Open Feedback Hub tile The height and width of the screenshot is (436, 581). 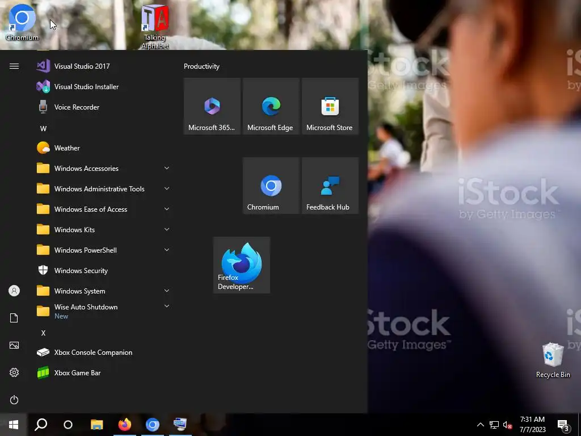(x=330, y=186)
